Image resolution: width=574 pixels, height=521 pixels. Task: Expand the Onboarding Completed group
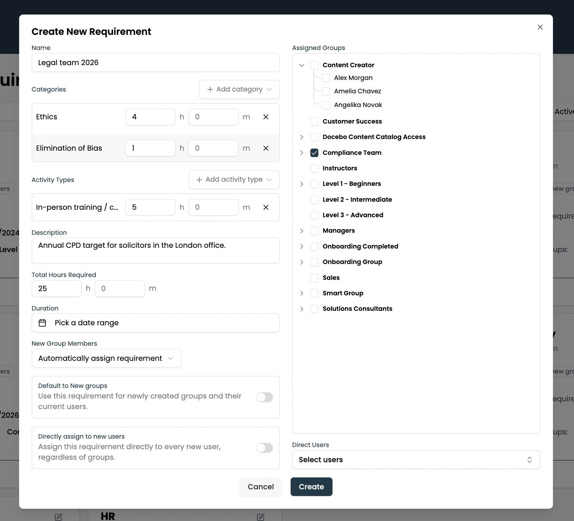[x=302, y=246]
